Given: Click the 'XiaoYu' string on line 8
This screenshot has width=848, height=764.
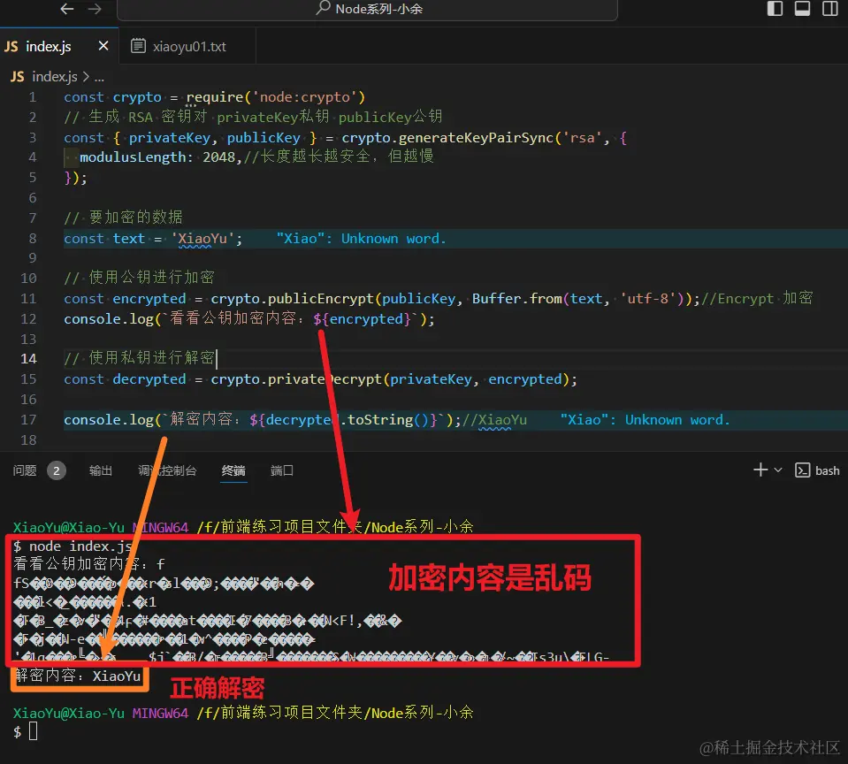Looking at the screenshot, I should (x=202, y=239).
